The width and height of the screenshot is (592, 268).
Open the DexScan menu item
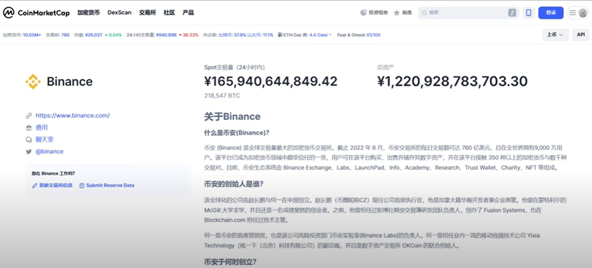[119, 13]
